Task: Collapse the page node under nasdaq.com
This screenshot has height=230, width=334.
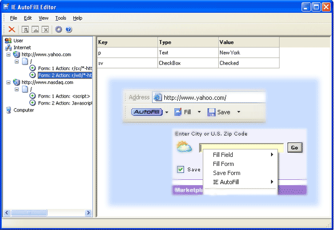Action: pyautogui.click(x=17, y=89)
